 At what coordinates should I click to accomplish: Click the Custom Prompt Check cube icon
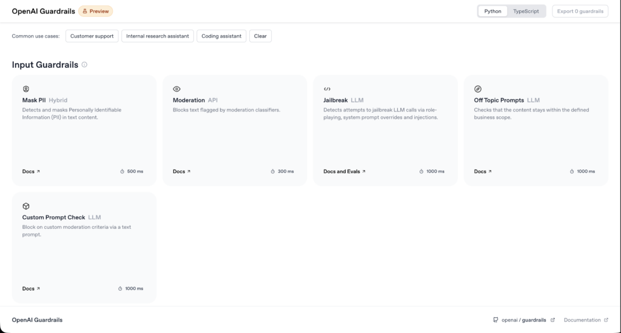26,206
